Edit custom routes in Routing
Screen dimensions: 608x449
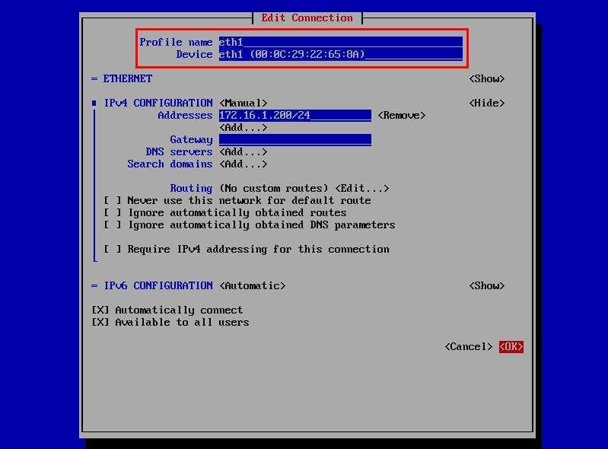click(361, 189)
